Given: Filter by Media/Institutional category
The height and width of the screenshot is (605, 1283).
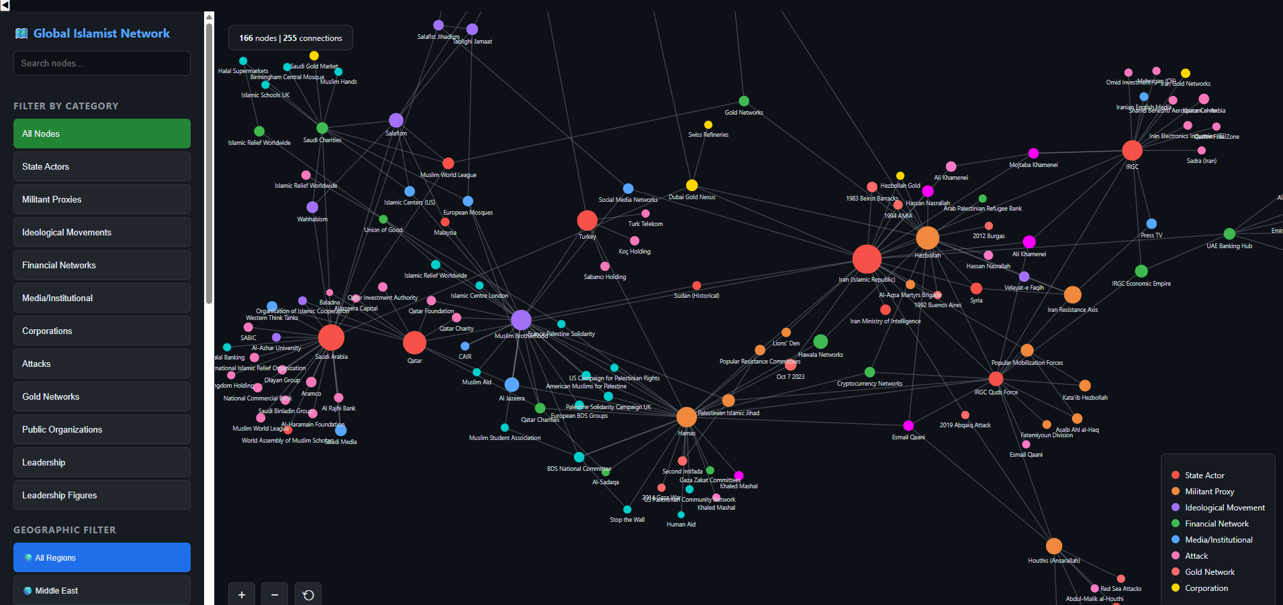Looking at the screenshot, I should 102,298.
